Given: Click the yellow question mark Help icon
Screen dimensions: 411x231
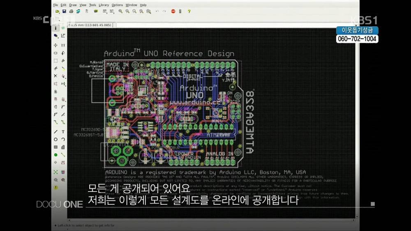Looking at the screenshot, I should tap(189, 11).
